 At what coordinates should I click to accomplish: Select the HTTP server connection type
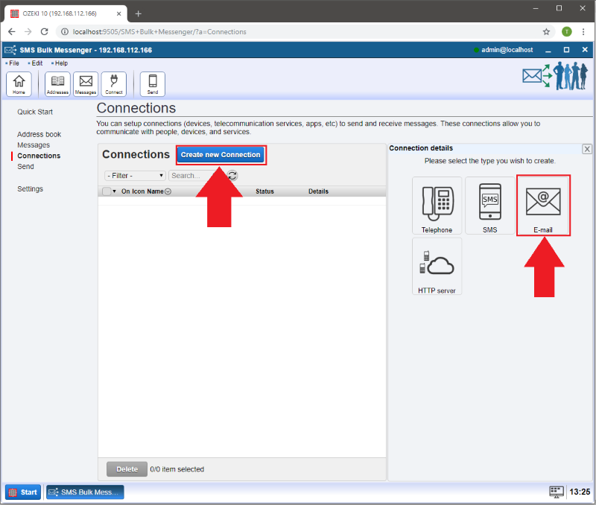(x=437, y=266)
